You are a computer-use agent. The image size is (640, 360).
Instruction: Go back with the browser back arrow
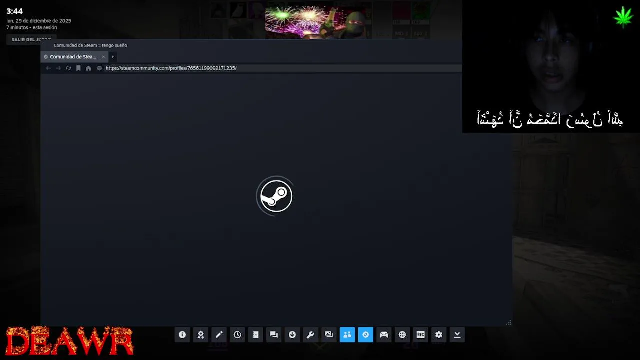coord(48,68)
